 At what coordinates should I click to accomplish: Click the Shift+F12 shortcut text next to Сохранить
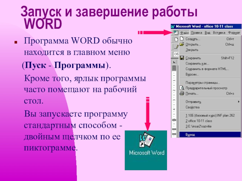(x=227, y=58)
